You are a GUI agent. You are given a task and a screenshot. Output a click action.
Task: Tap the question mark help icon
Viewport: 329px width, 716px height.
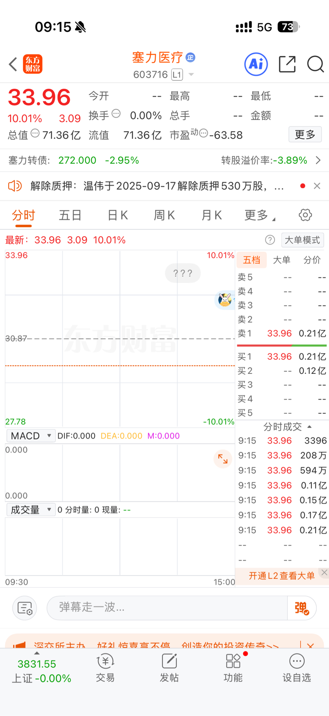coord(270,240)
